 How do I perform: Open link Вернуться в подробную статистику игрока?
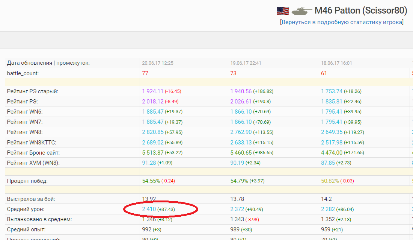point(342,22)
